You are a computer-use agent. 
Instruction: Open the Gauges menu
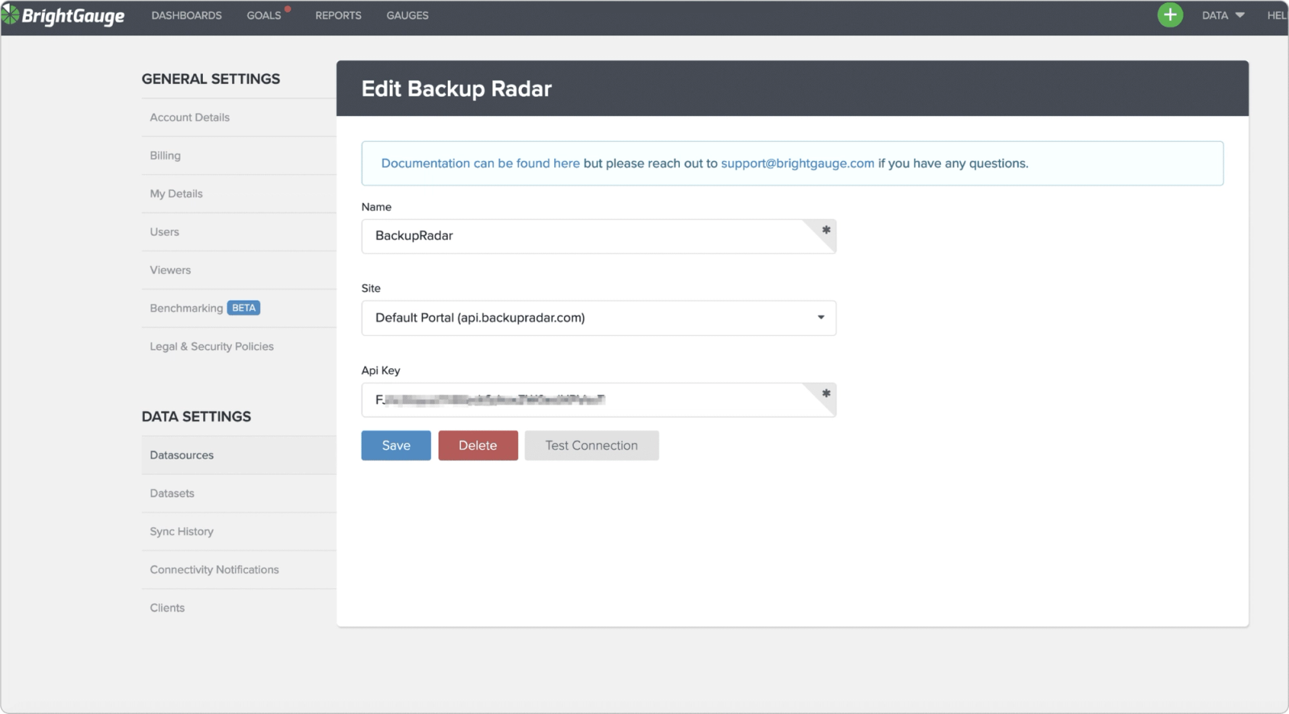tap(408, 15)
